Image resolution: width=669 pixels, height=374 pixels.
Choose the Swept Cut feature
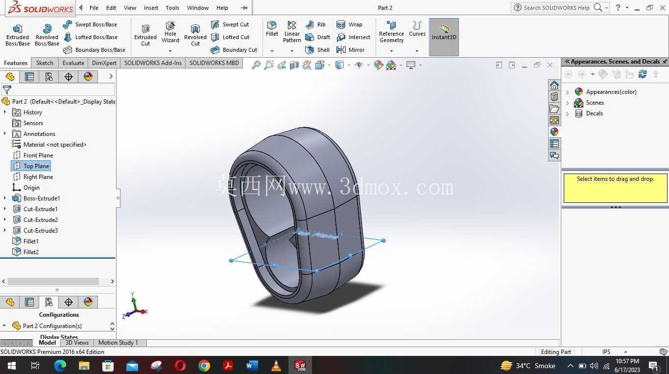click(x=230, y=24)
